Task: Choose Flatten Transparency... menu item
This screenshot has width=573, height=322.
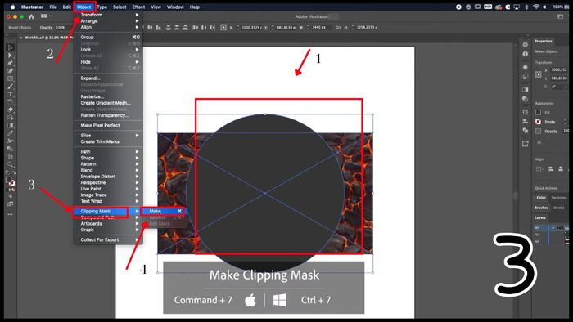Action: (x=108, y=115)
